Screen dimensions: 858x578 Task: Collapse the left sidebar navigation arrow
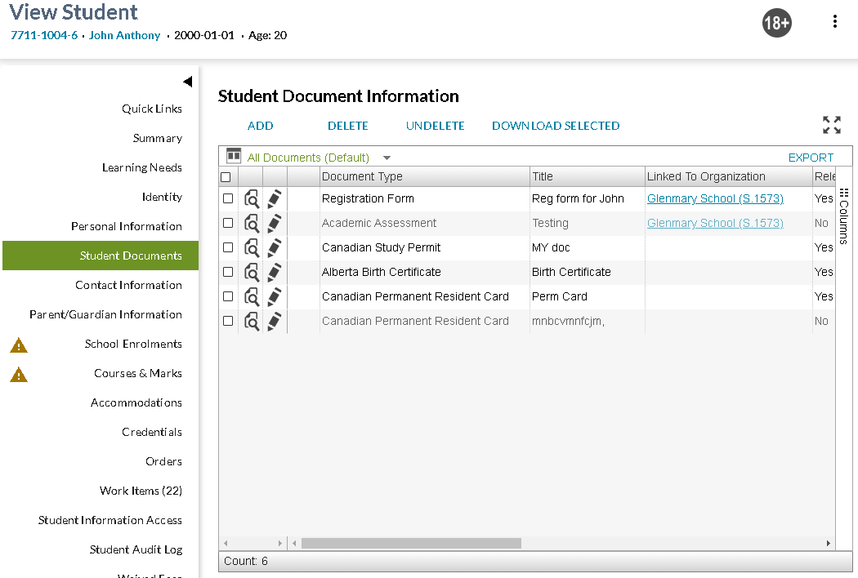187,82
